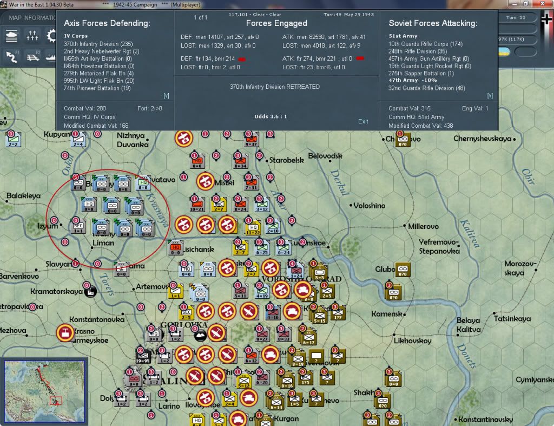The width and height of the screenshot is (554, 426).
Task: Click the 995th LW Light Flak Bn entry
Action: [x=99, y=81]
